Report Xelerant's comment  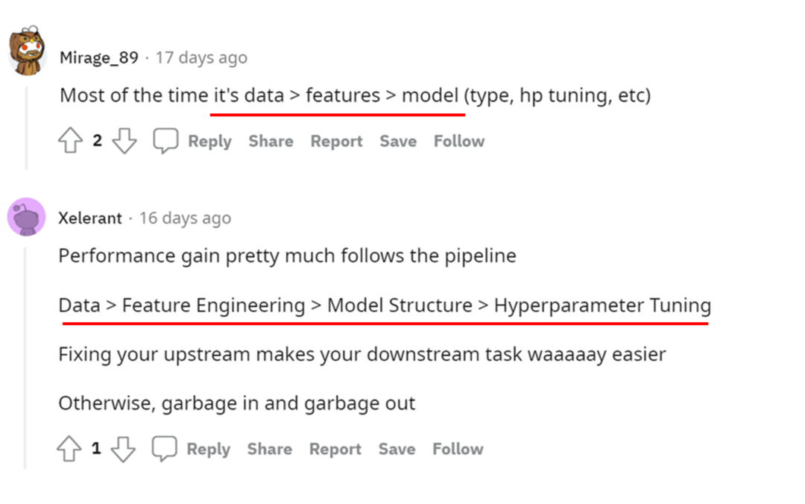click(335, 449)
